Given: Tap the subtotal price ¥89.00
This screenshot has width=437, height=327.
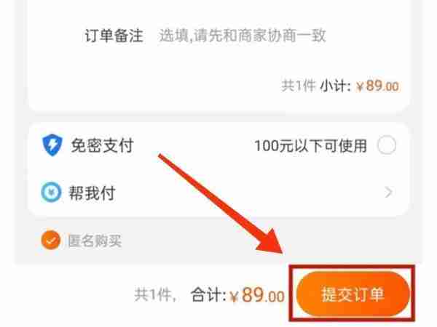Looking at the screenshot, I should click(377, 86).
